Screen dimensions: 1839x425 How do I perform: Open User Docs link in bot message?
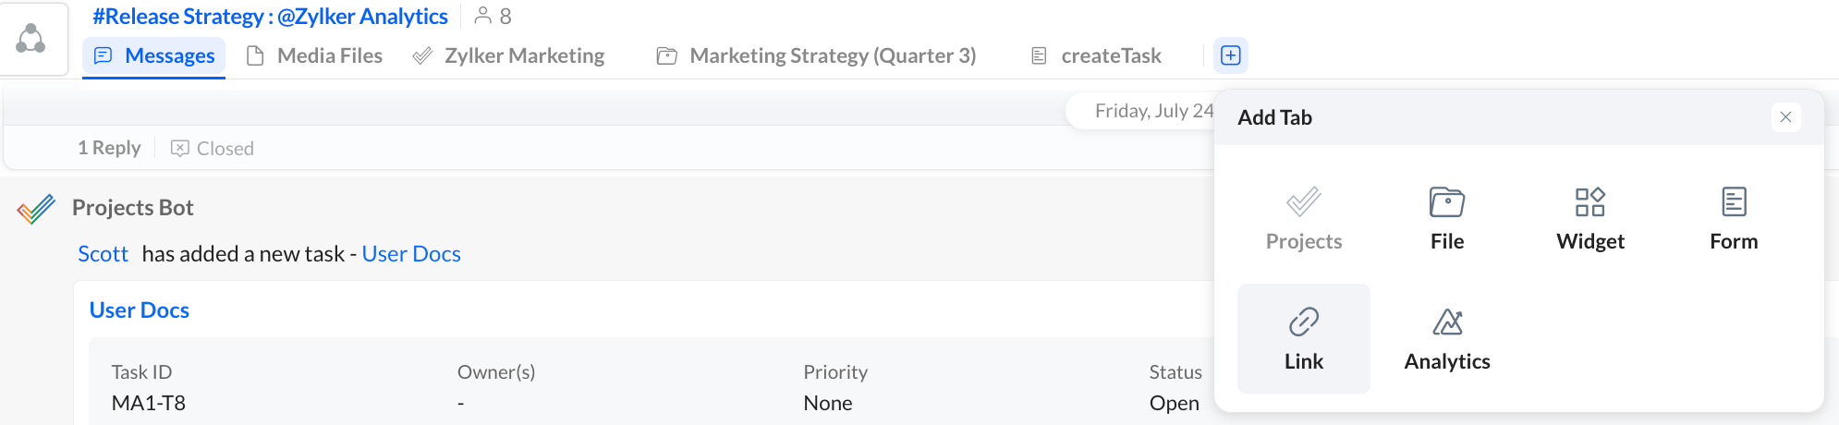click(x=411, y=254)
